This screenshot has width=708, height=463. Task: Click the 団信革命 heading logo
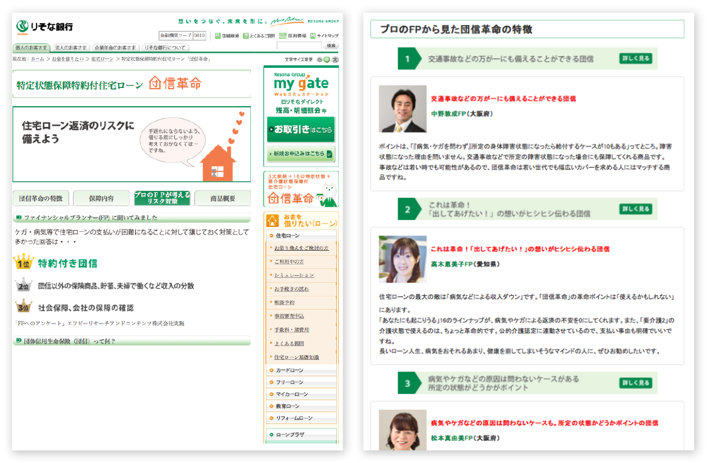[175, 84]
